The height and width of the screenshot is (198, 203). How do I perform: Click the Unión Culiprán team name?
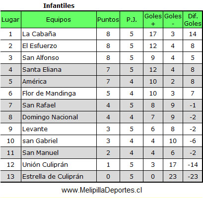pos(45,165)
